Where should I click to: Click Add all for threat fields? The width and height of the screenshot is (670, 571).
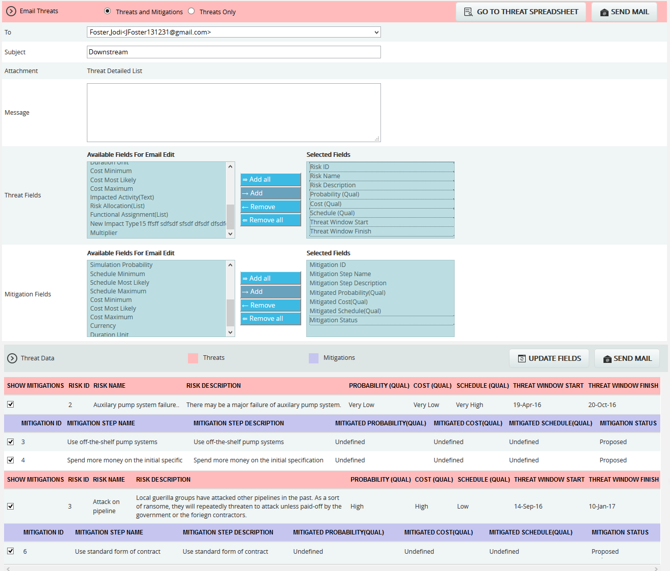click(x=271, y=180)
